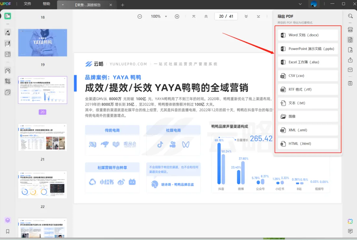Export as CSV (.csv)
This screenshot has height=240, width=357.
308,76
